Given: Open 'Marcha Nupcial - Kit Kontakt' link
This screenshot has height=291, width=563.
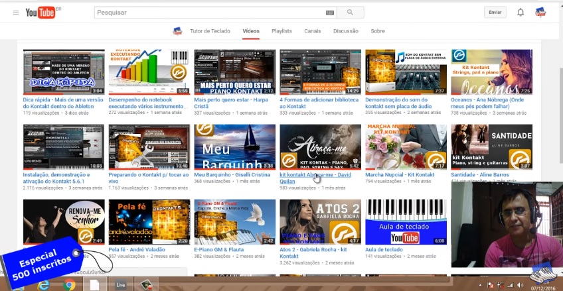Looking at the screenshot, I should [400, 175].
